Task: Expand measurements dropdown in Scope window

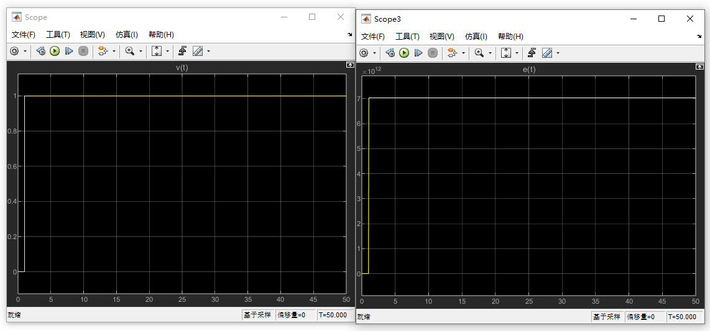Action: click(208, 52)
